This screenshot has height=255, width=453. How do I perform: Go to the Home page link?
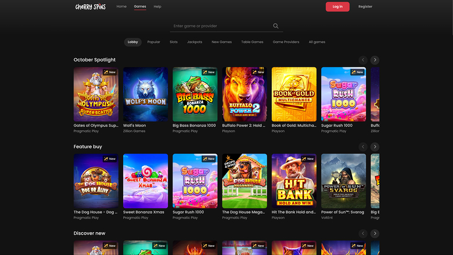click(x=121, y=6)
